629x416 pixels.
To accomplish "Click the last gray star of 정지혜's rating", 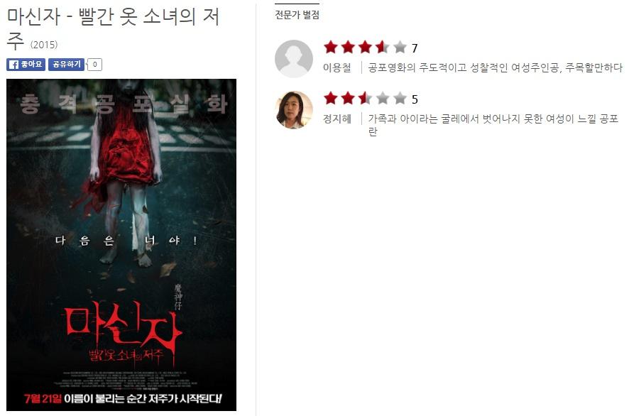I will (x=400, y=98).
